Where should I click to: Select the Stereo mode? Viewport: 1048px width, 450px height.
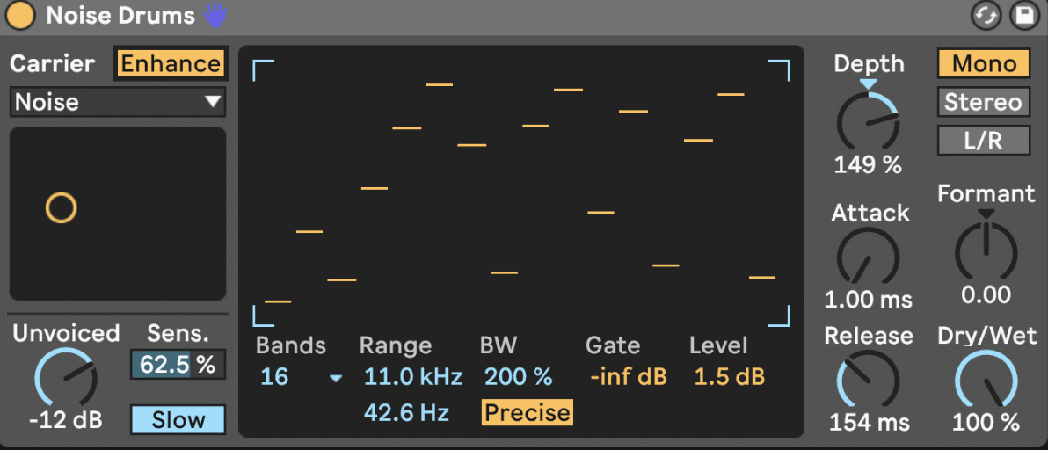(983, 102)
